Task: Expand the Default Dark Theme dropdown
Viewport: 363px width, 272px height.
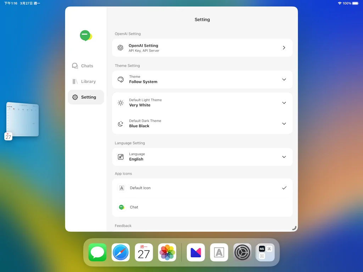Action: coord(284,124)
